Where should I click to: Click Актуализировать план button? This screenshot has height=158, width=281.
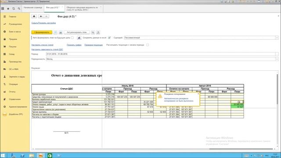pos(77,32)
